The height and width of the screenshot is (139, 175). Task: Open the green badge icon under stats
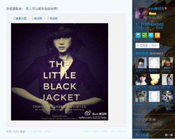[144, 36]
